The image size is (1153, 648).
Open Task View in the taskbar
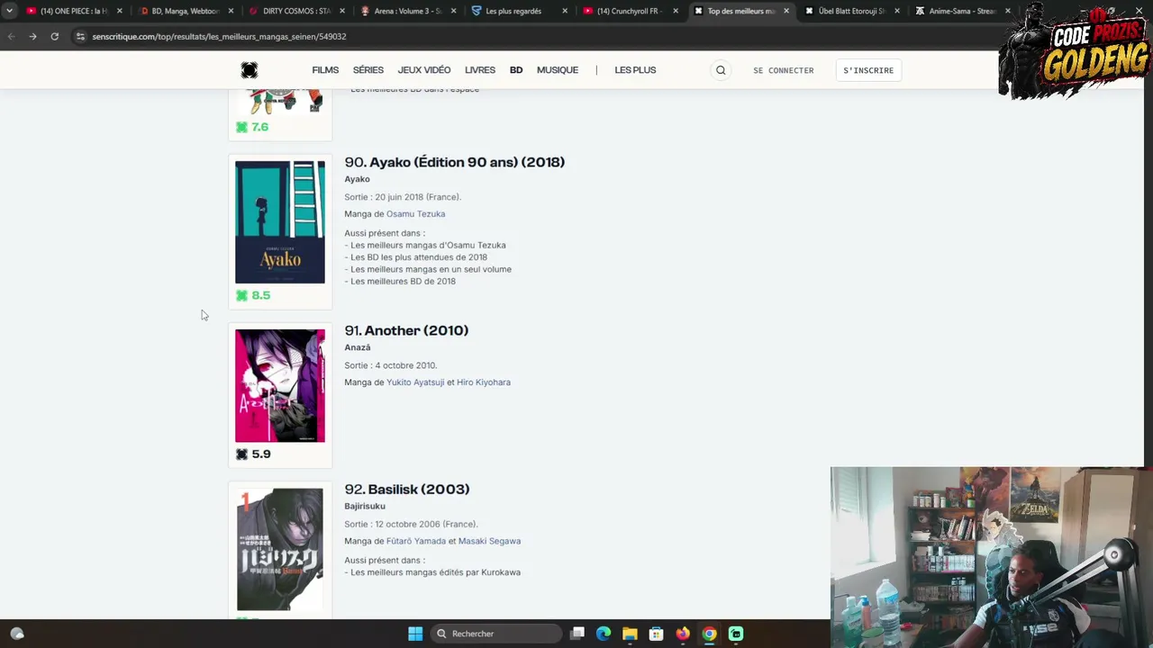coord(577,634)
